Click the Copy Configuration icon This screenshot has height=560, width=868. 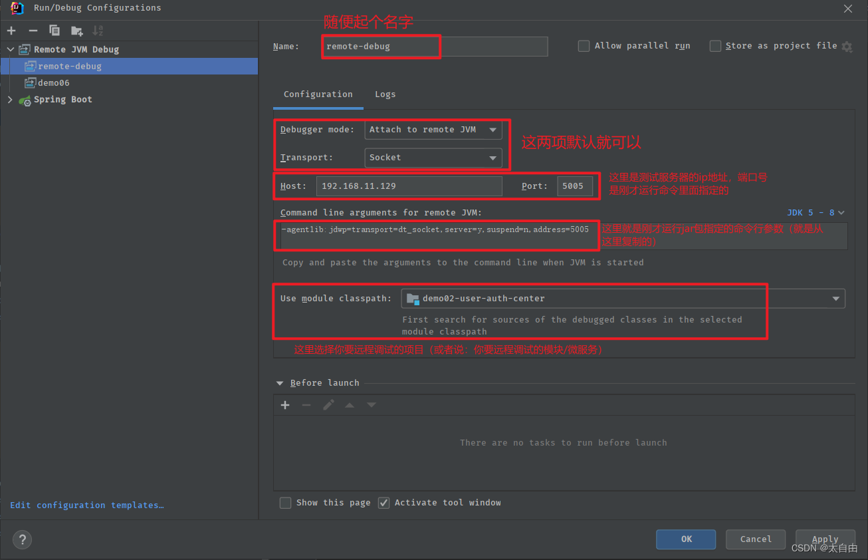(54, 31)
